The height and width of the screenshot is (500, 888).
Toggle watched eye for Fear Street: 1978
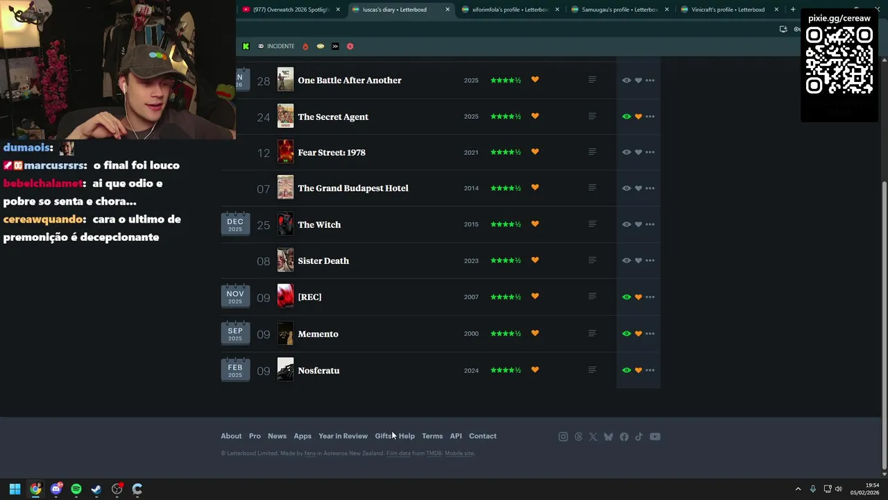click(x=626, y=152)
